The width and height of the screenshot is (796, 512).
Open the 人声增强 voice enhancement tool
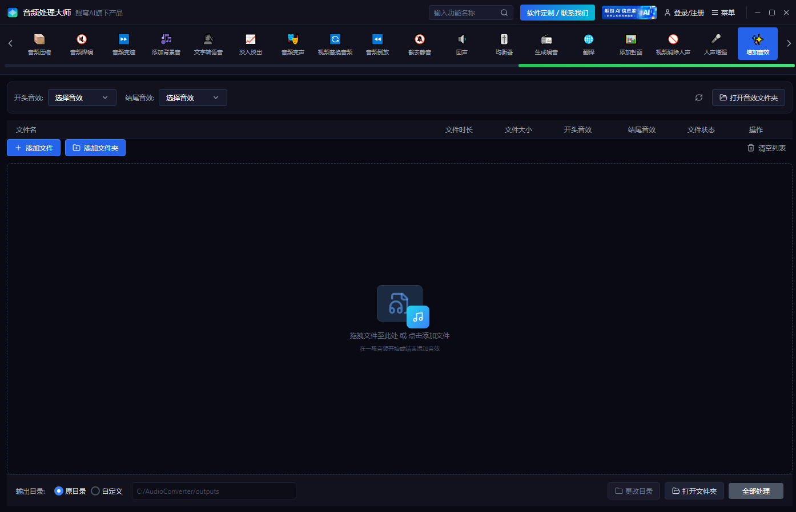coord(715,44)
